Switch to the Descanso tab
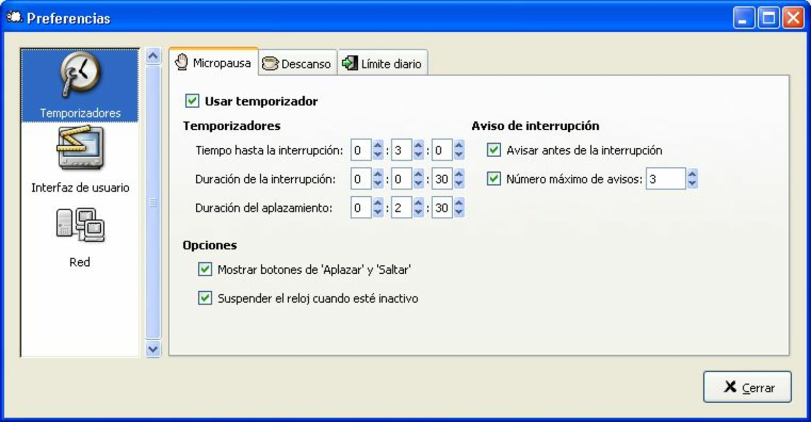 (298, 63)
